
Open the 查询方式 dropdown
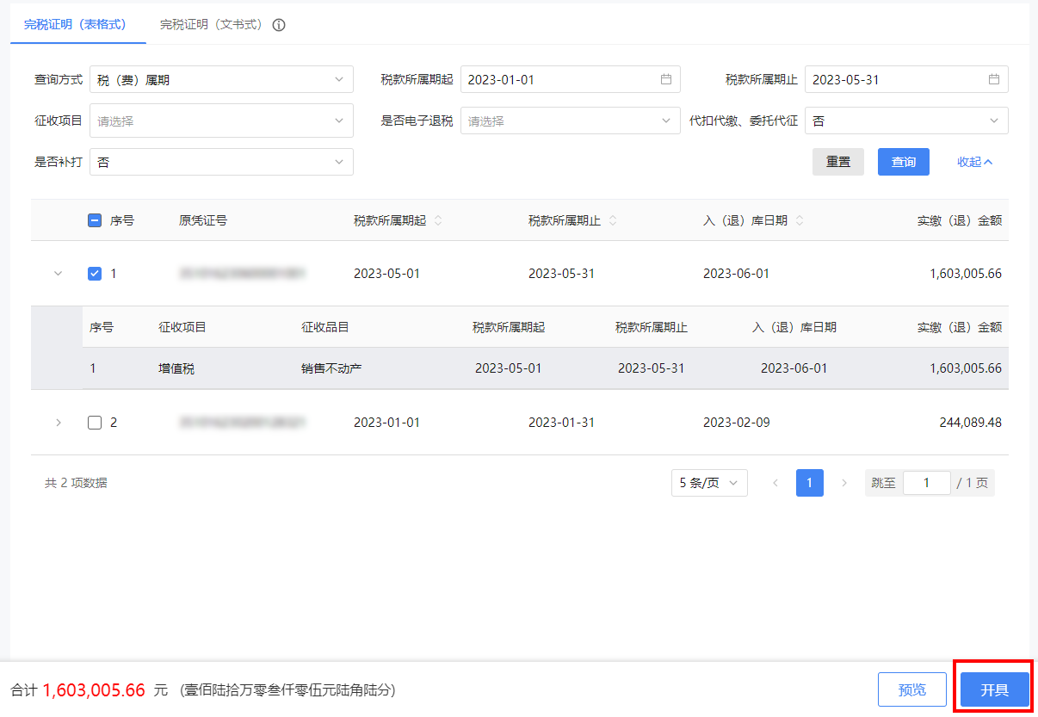221,79
